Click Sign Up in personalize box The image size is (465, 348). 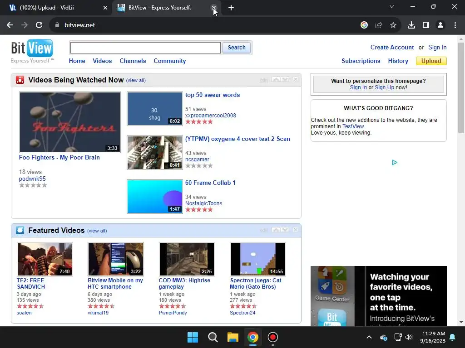click(x=384, y=87)
